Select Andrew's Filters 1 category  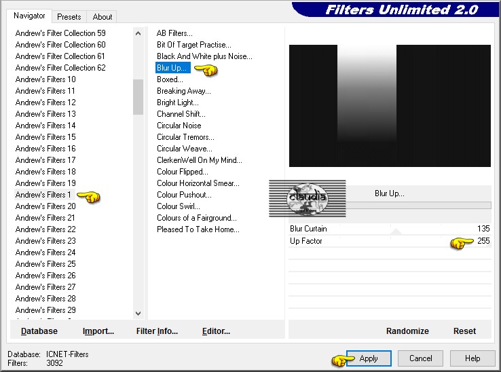(x=43, y=195)
